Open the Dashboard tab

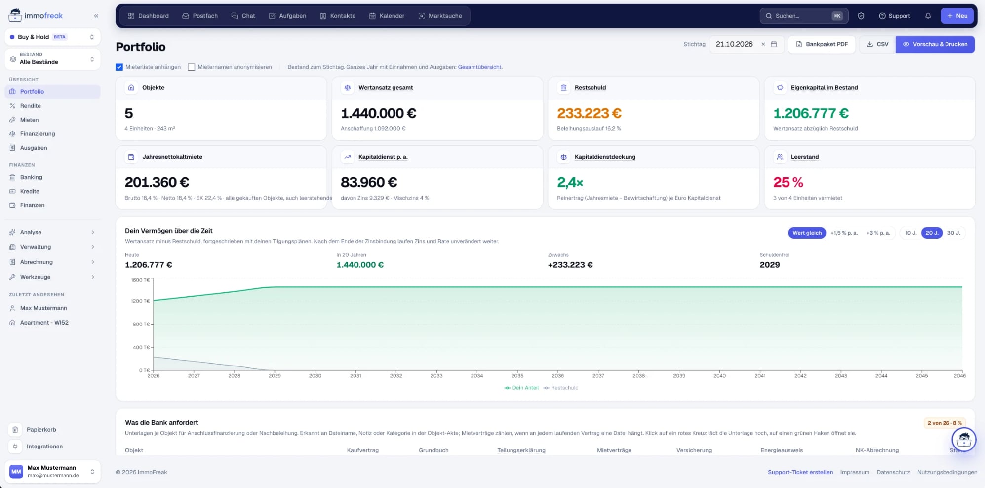click(x=148, y=16)
